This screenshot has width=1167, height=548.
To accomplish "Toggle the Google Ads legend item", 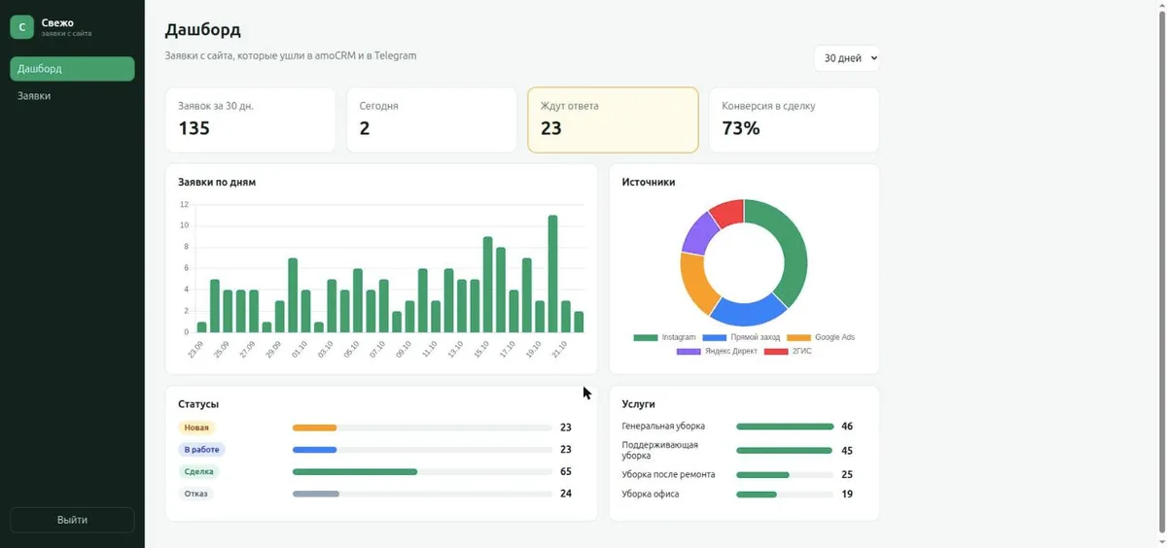I will 821,338.
